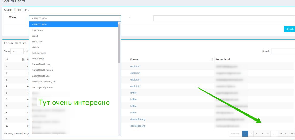Go to pagination page 3

click(256, 134)
